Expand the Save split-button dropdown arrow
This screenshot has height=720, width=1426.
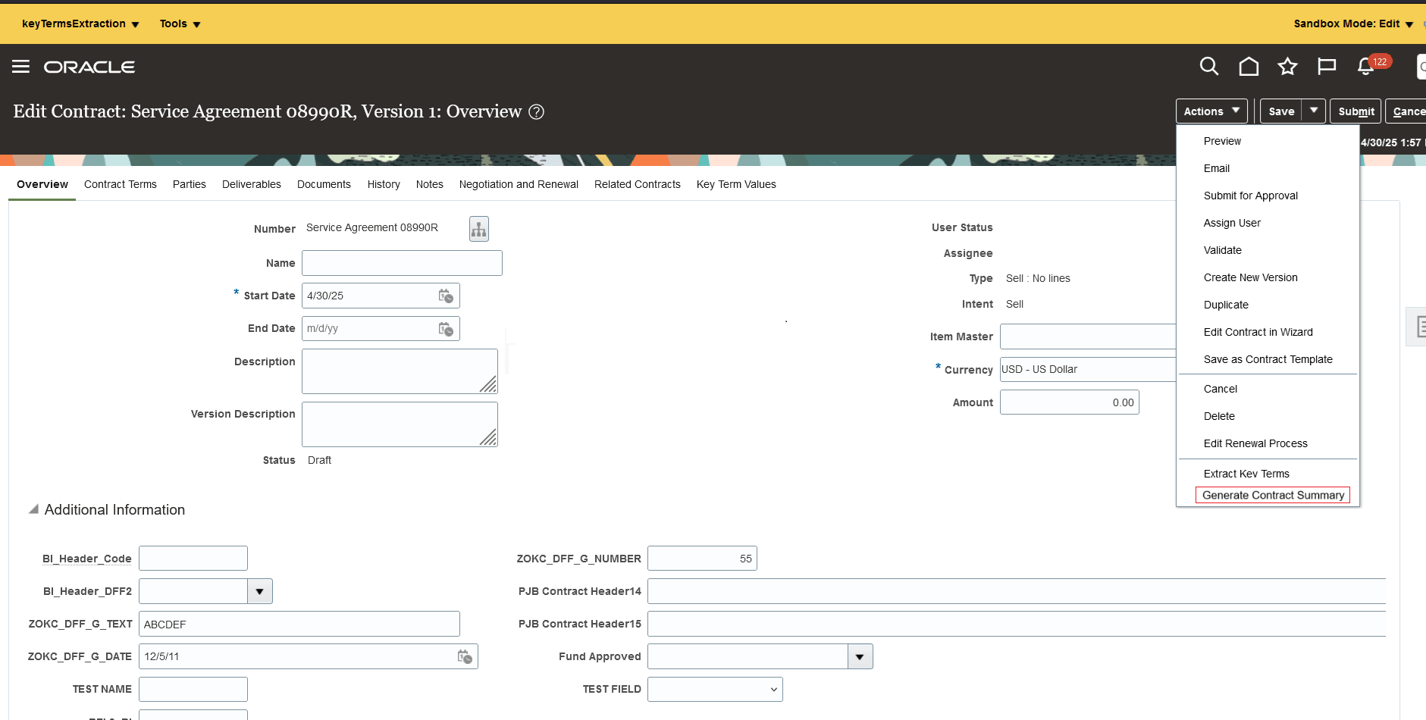pos(1314,111)
